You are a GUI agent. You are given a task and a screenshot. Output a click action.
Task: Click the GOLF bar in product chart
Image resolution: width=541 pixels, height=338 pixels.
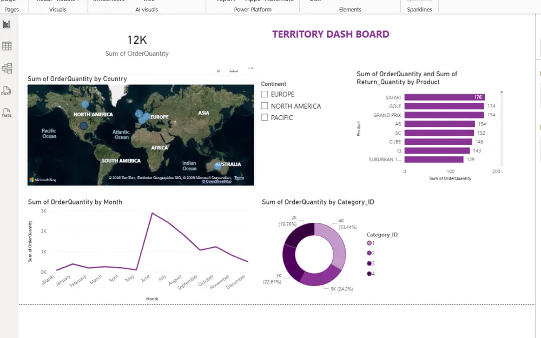click(x=444, y=106)
